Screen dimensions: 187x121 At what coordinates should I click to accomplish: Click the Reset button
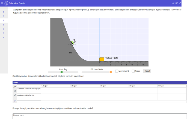coord(147,71)
